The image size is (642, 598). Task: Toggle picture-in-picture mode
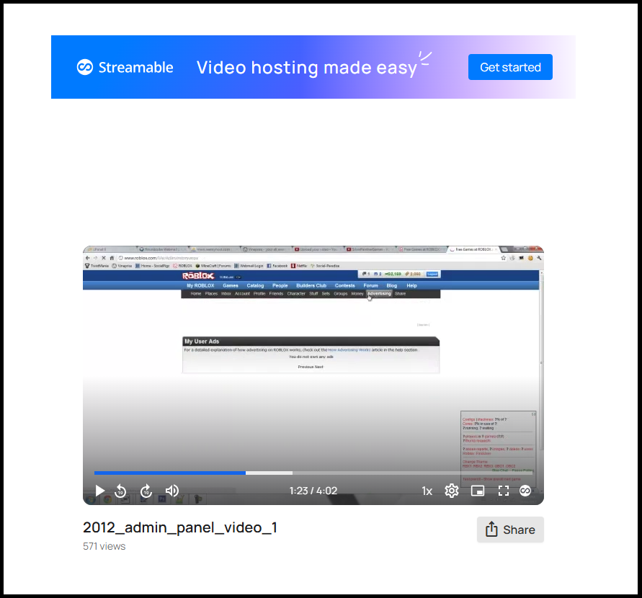pyautogui.click(x=477, y=491)
